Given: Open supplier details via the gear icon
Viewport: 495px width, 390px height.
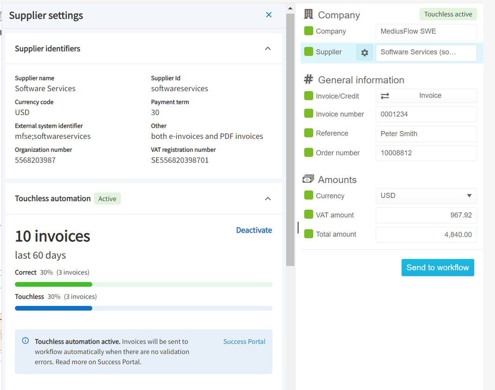Looking at the screenshot, I should click(364, 52).
